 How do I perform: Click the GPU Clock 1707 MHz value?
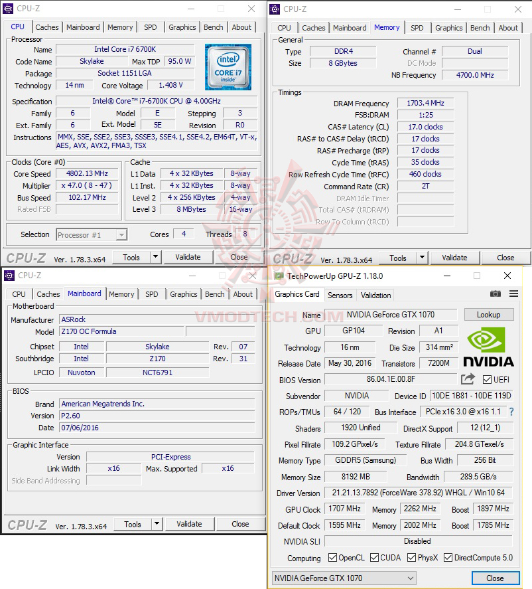click(344, 509)
